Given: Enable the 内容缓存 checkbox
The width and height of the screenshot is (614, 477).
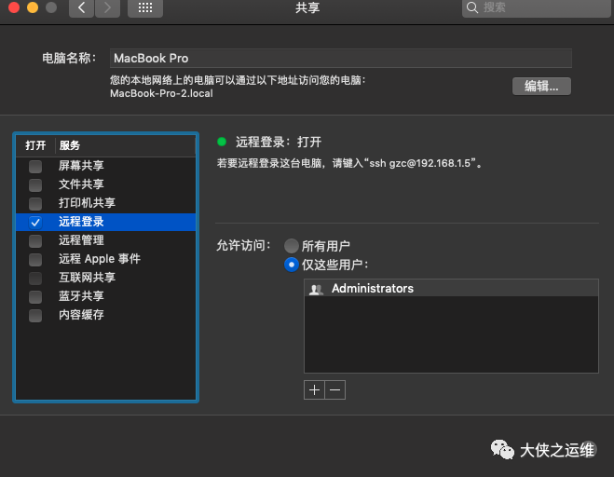Looking at the screenshot, I should (35, 315).
